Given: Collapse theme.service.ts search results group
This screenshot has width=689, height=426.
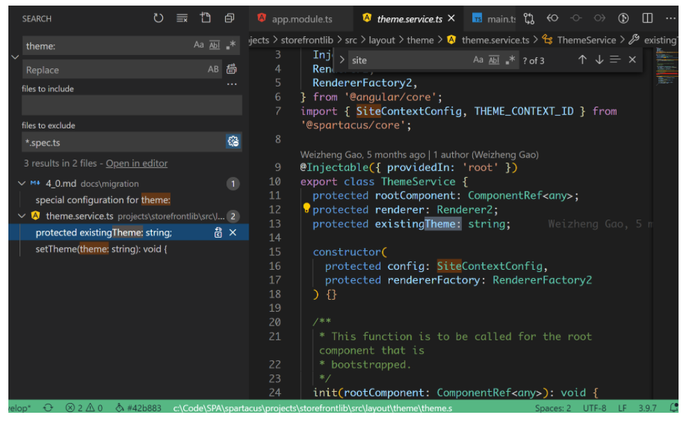Looking at the screenshot, I should click(x=22, y=216).
